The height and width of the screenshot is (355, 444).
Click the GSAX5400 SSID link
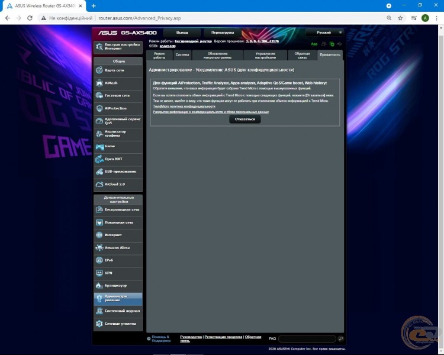click(x=168, y=46)
